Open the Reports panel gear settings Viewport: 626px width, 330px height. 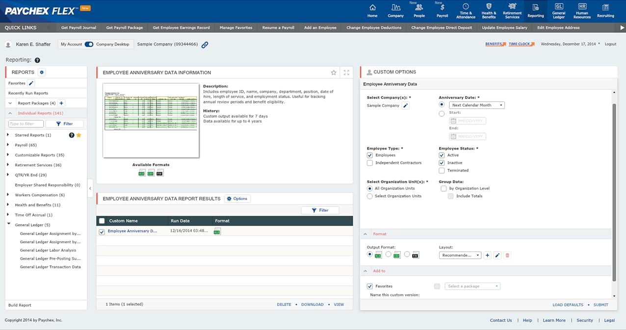point(42,72)
